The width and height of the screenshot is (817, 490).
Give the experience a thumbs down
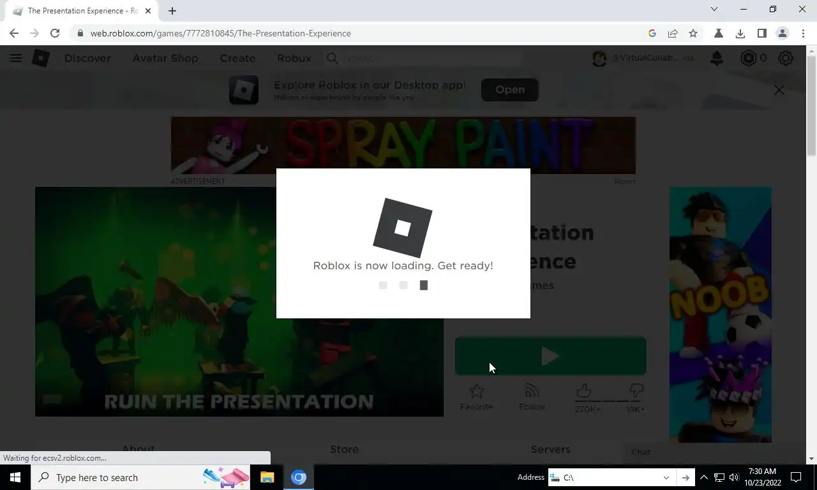636,390
